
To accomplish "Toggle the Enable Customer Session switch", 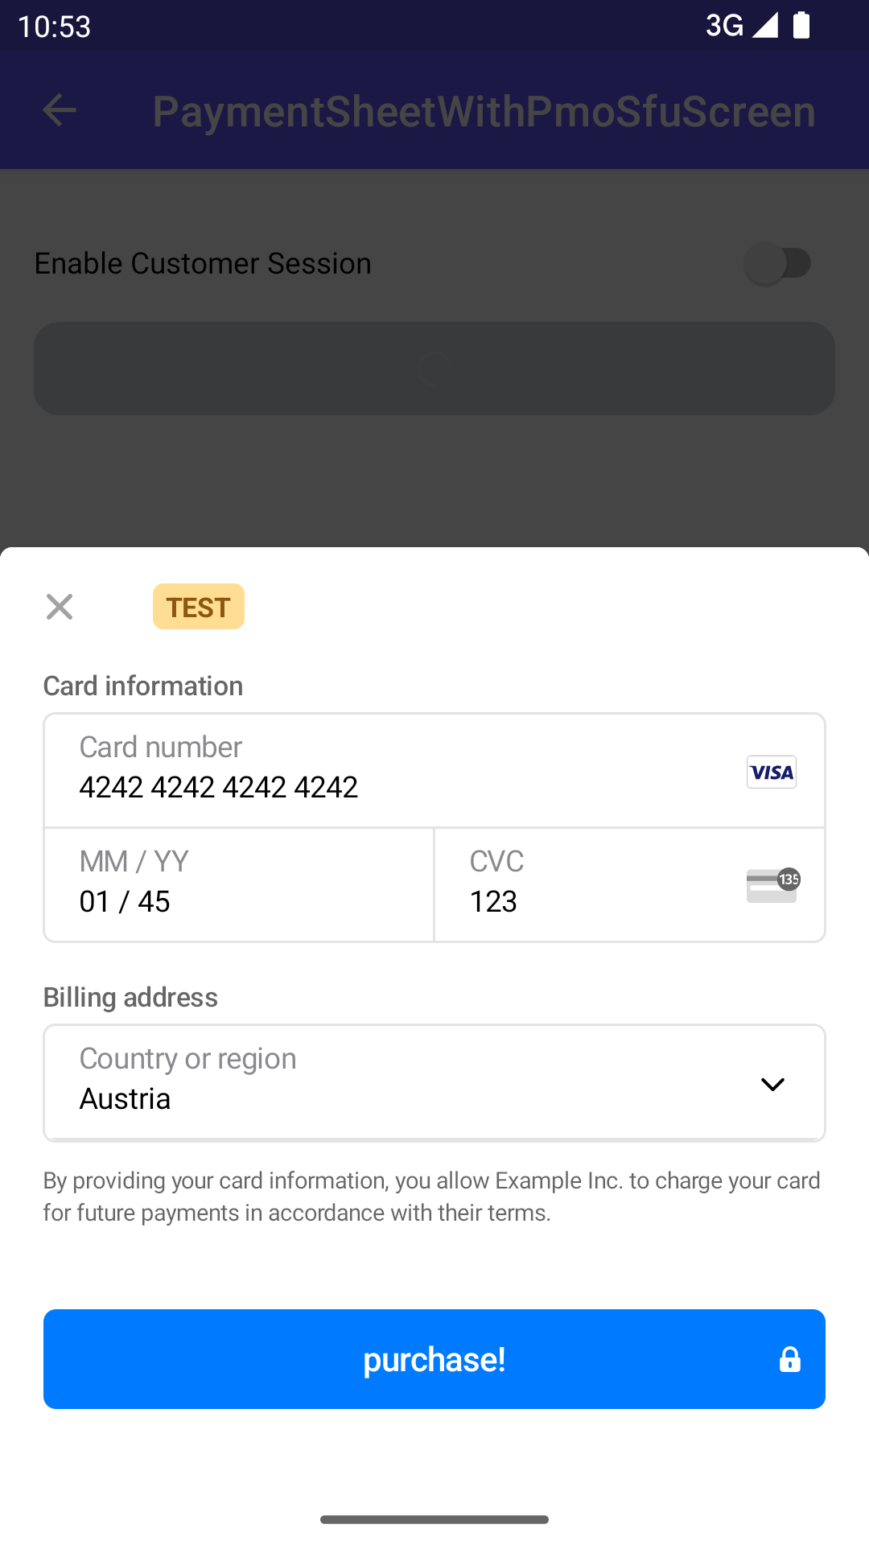I will coord(777,263).
